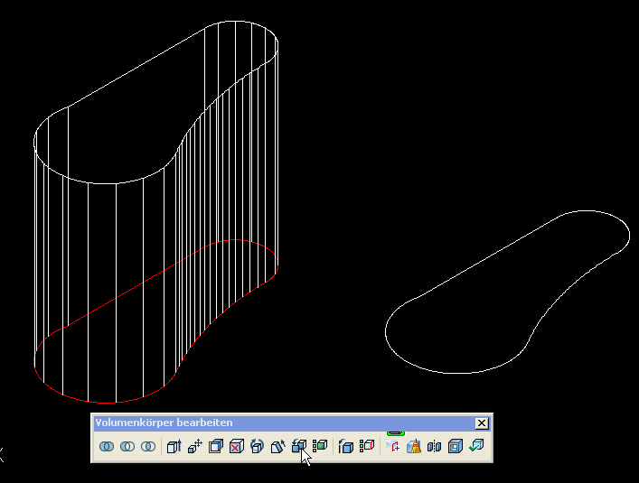
Task: Select the Taper Faces tool
Action: pos(278,446)
